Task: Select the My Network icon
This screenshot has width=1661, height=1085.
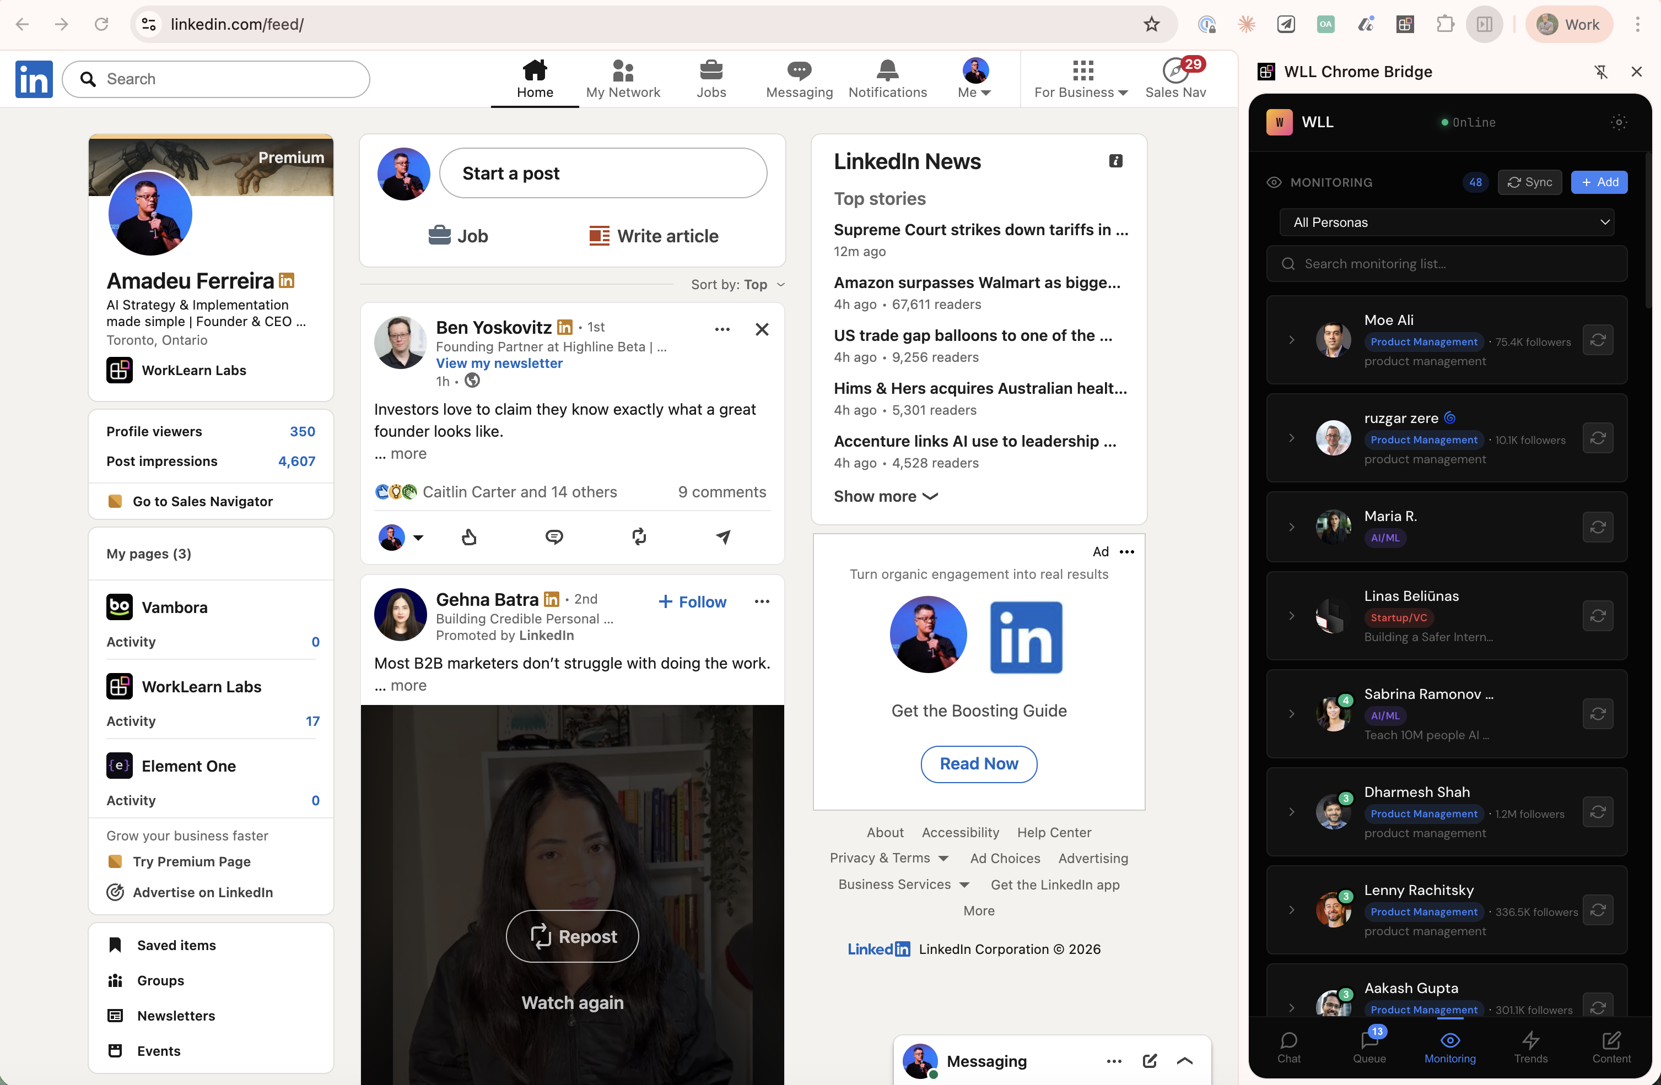Action: (x=623, y=79)
